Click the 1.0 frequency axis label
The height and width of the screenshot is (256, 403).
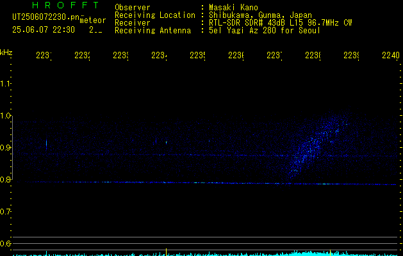coord(5,116)
